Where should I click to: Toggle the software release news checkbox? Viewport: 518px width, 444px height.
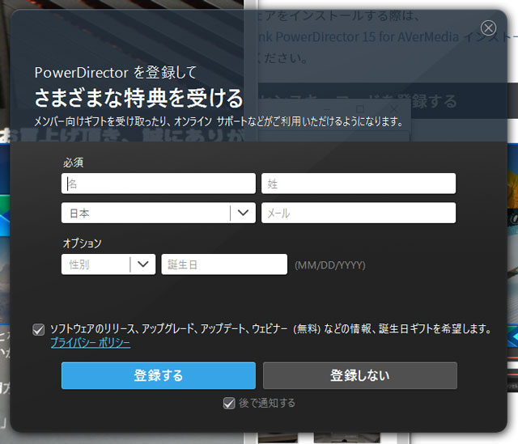pyautogui.click(x=39, y=329)
